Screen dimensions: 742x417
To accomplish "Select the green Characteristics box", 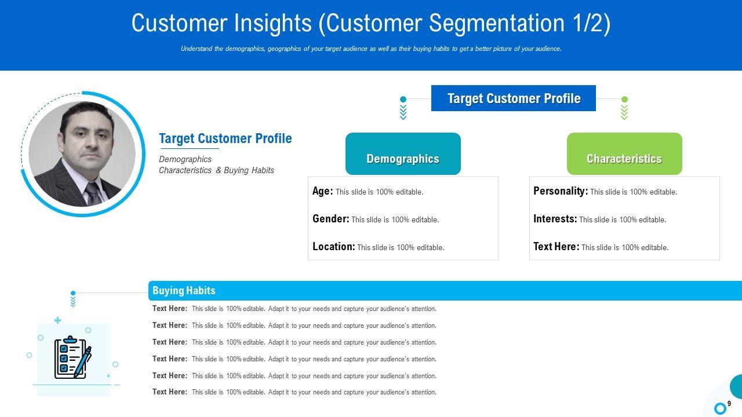I will (x=624, y=154).
